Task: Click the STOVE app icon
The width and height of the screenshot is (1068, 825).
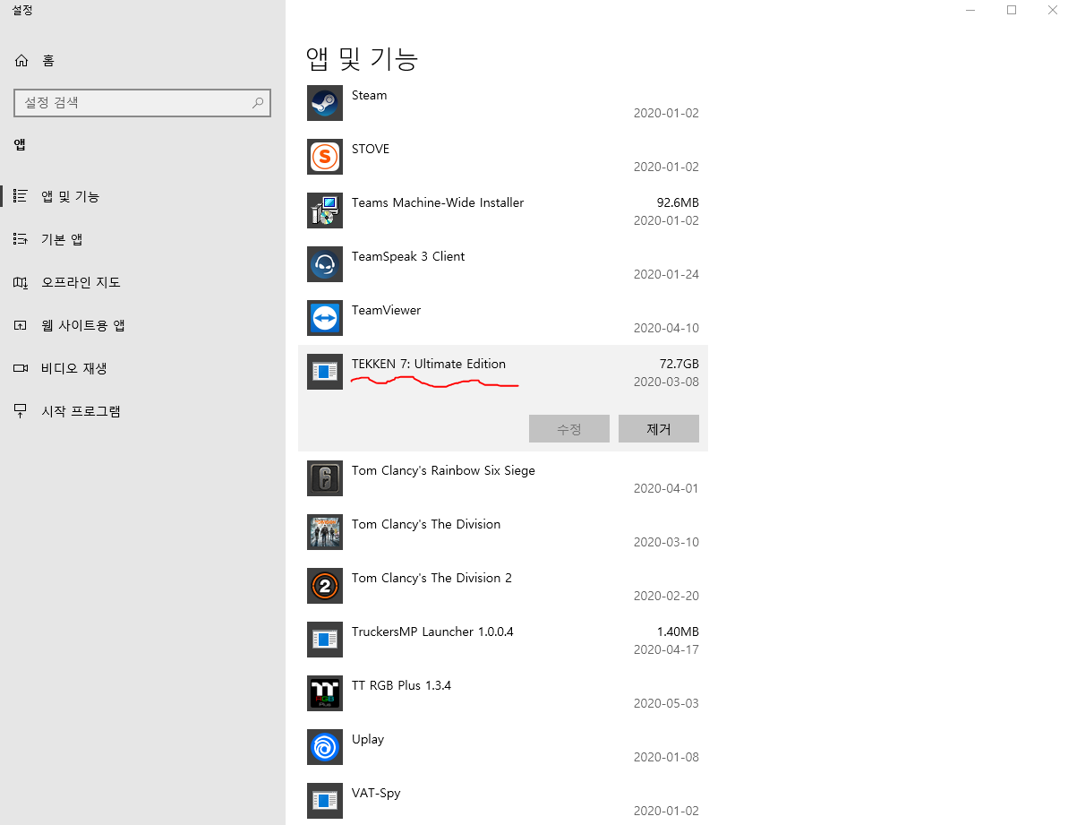Action: pos(325,157)
